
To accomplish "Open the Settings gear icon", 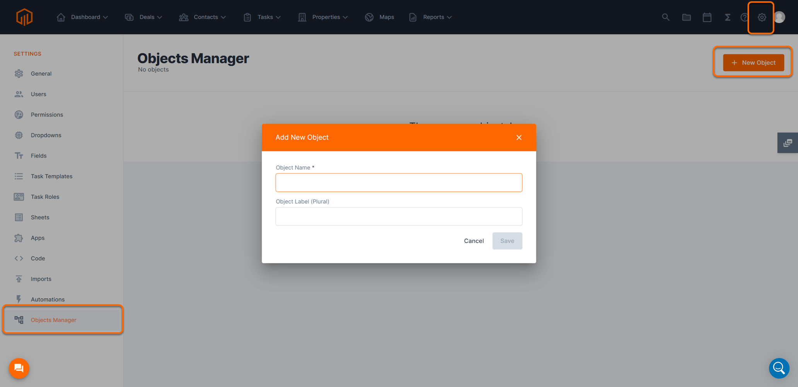I will pos(761,17).
